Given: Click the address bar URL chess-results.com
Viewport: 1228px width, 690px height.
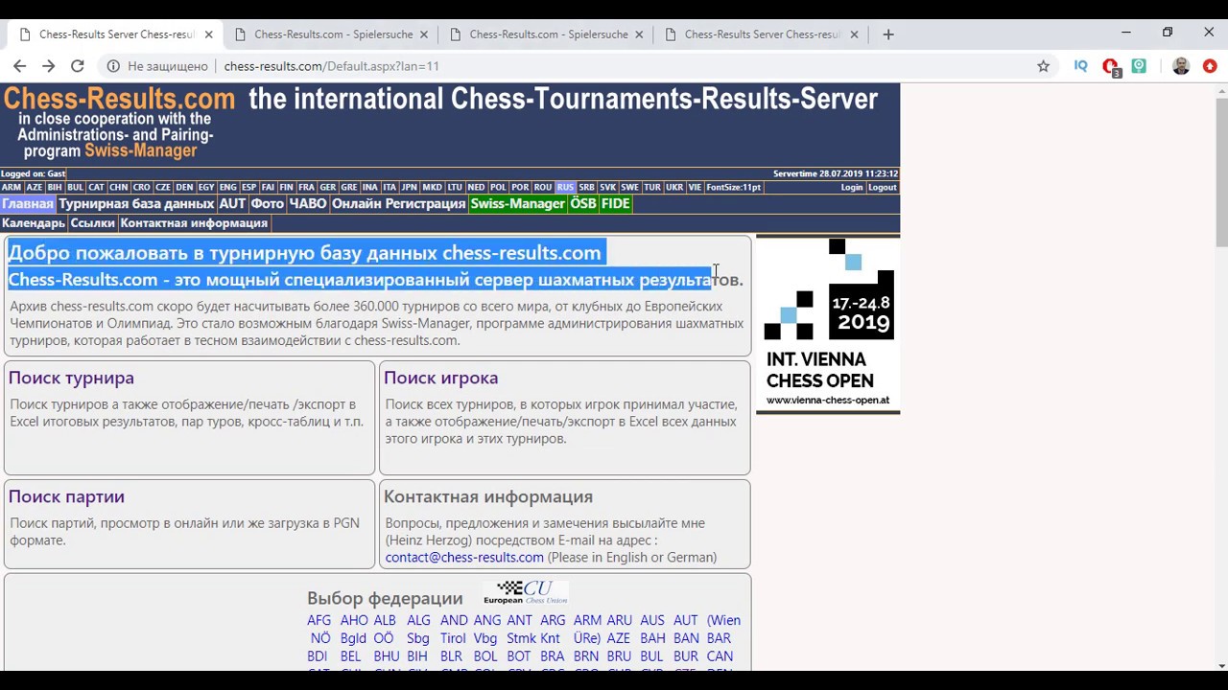Looking at the screenshot, I should [331, 66].
